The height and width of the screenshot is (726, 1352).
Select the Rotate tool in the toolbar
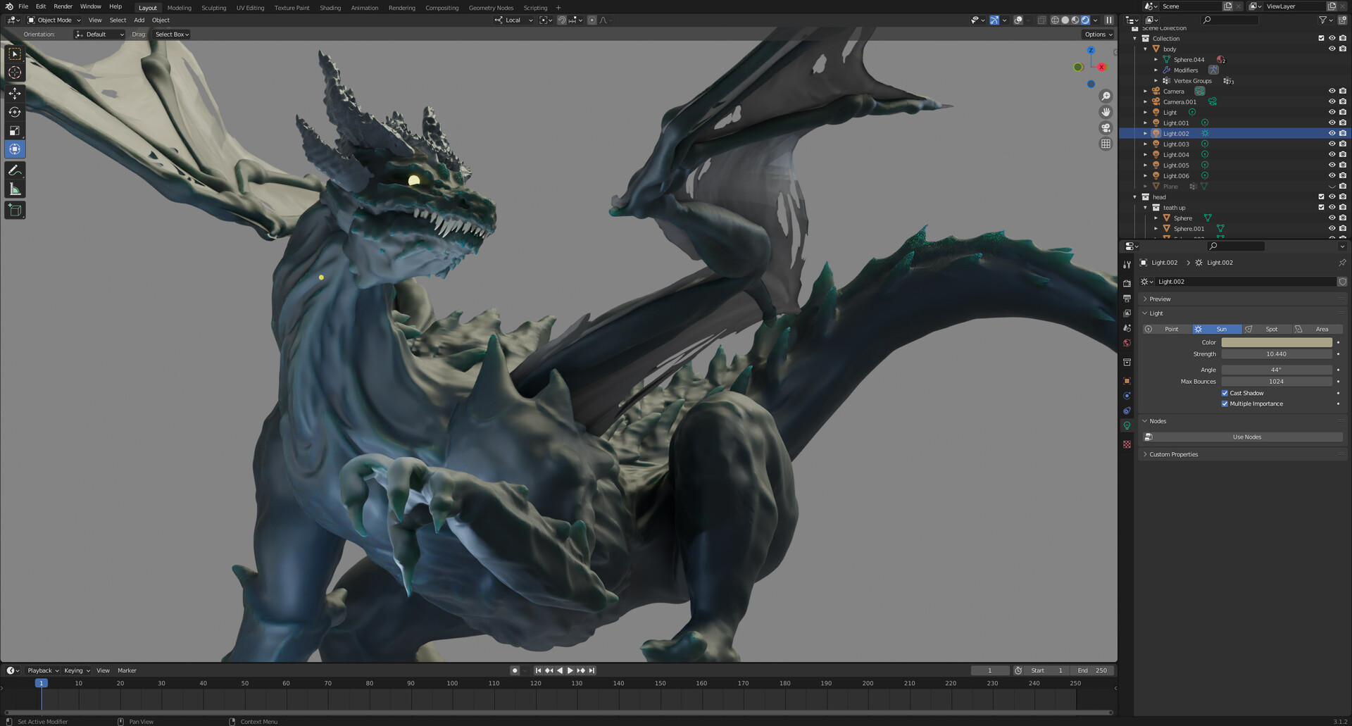click(14, 112)
